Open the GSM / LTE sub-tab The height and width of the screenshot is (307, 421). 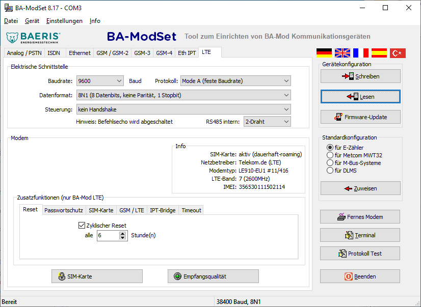(131, 210)
